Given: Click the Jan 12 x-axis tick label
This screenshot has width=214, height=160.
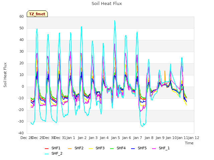Looking at the screenshot, I should (x=194, y=138).
